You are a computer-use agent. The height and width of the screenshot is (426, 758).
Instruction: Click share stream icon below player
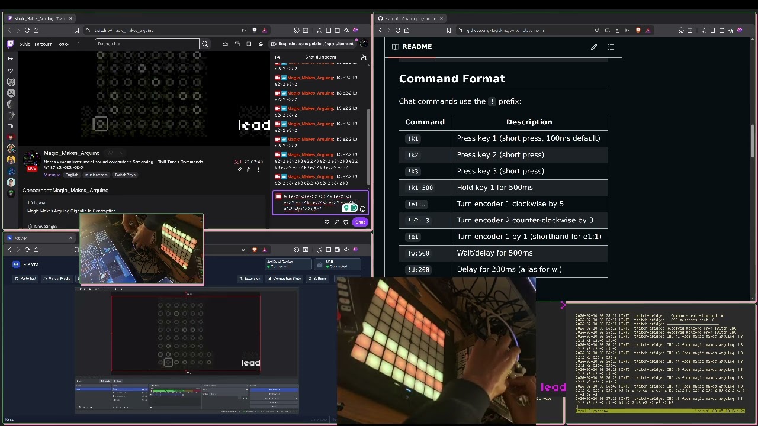249,170
